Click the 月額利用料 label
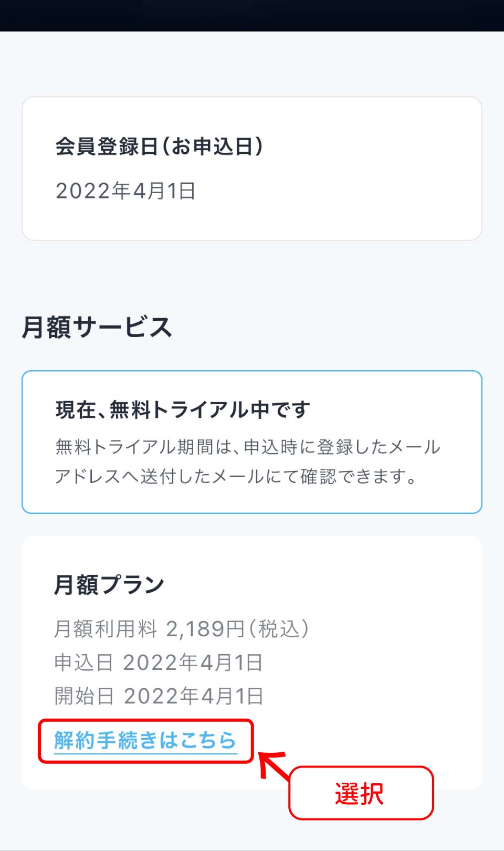Screen dimensions: 504x851 (106, 628)
